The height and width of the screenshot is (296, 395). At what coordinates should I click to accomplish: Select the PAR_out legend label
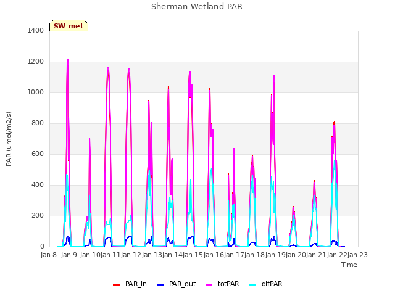[x=183, y=284]
